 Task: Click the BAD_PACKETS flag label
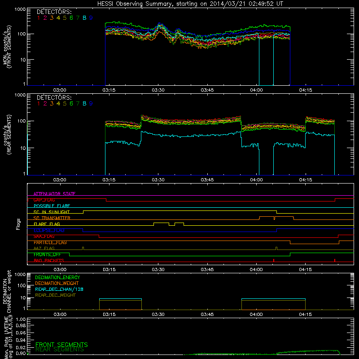click(x=49, y=261)
